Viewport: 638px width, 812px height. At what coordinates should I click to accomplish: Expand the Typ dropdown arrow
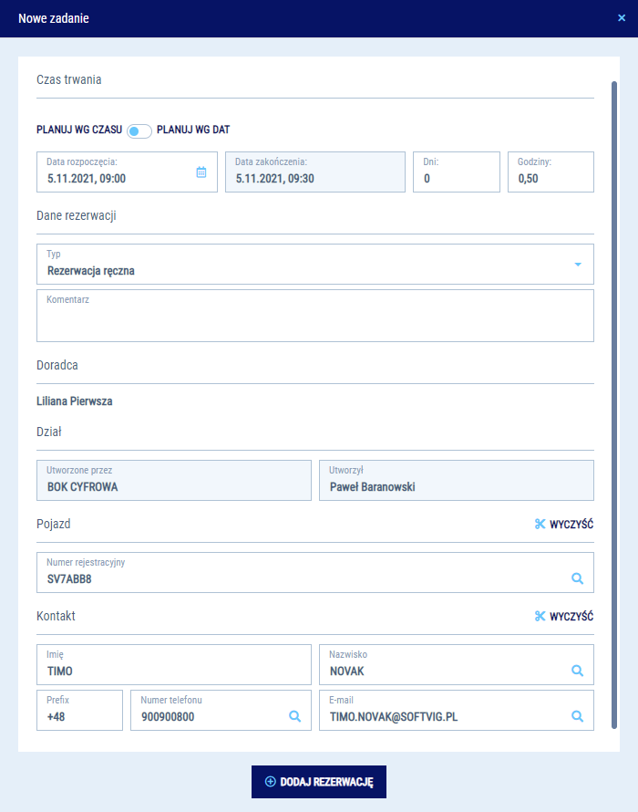point(577,265)
